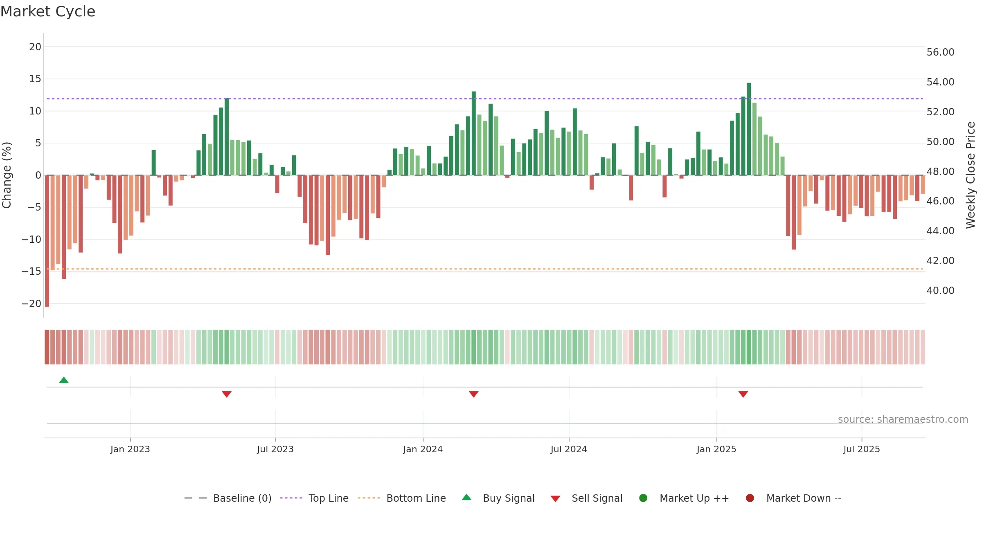982x552 pixels.
Task: Click the lowest red bar at chart start
Action: pos(47,241)
